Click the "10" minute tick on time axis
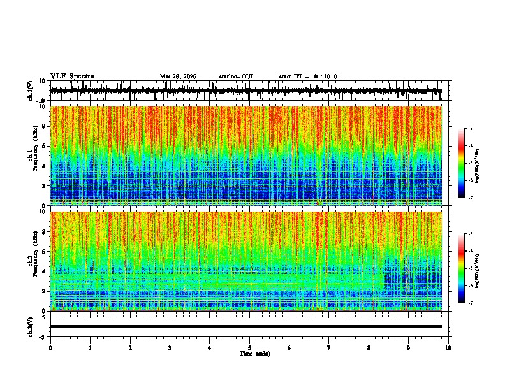505x390 pixels. 448,348
